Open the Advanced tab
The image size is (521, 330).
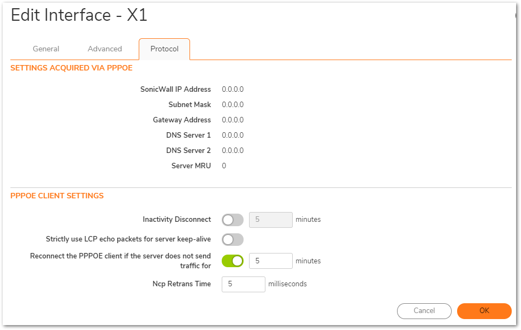(x=105, y=49)
